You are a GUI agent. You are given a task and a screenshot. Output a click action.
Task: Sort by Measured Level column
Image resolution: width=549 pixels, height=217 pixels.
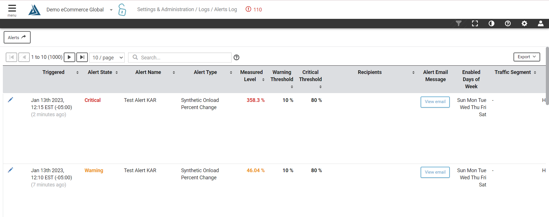263,80
